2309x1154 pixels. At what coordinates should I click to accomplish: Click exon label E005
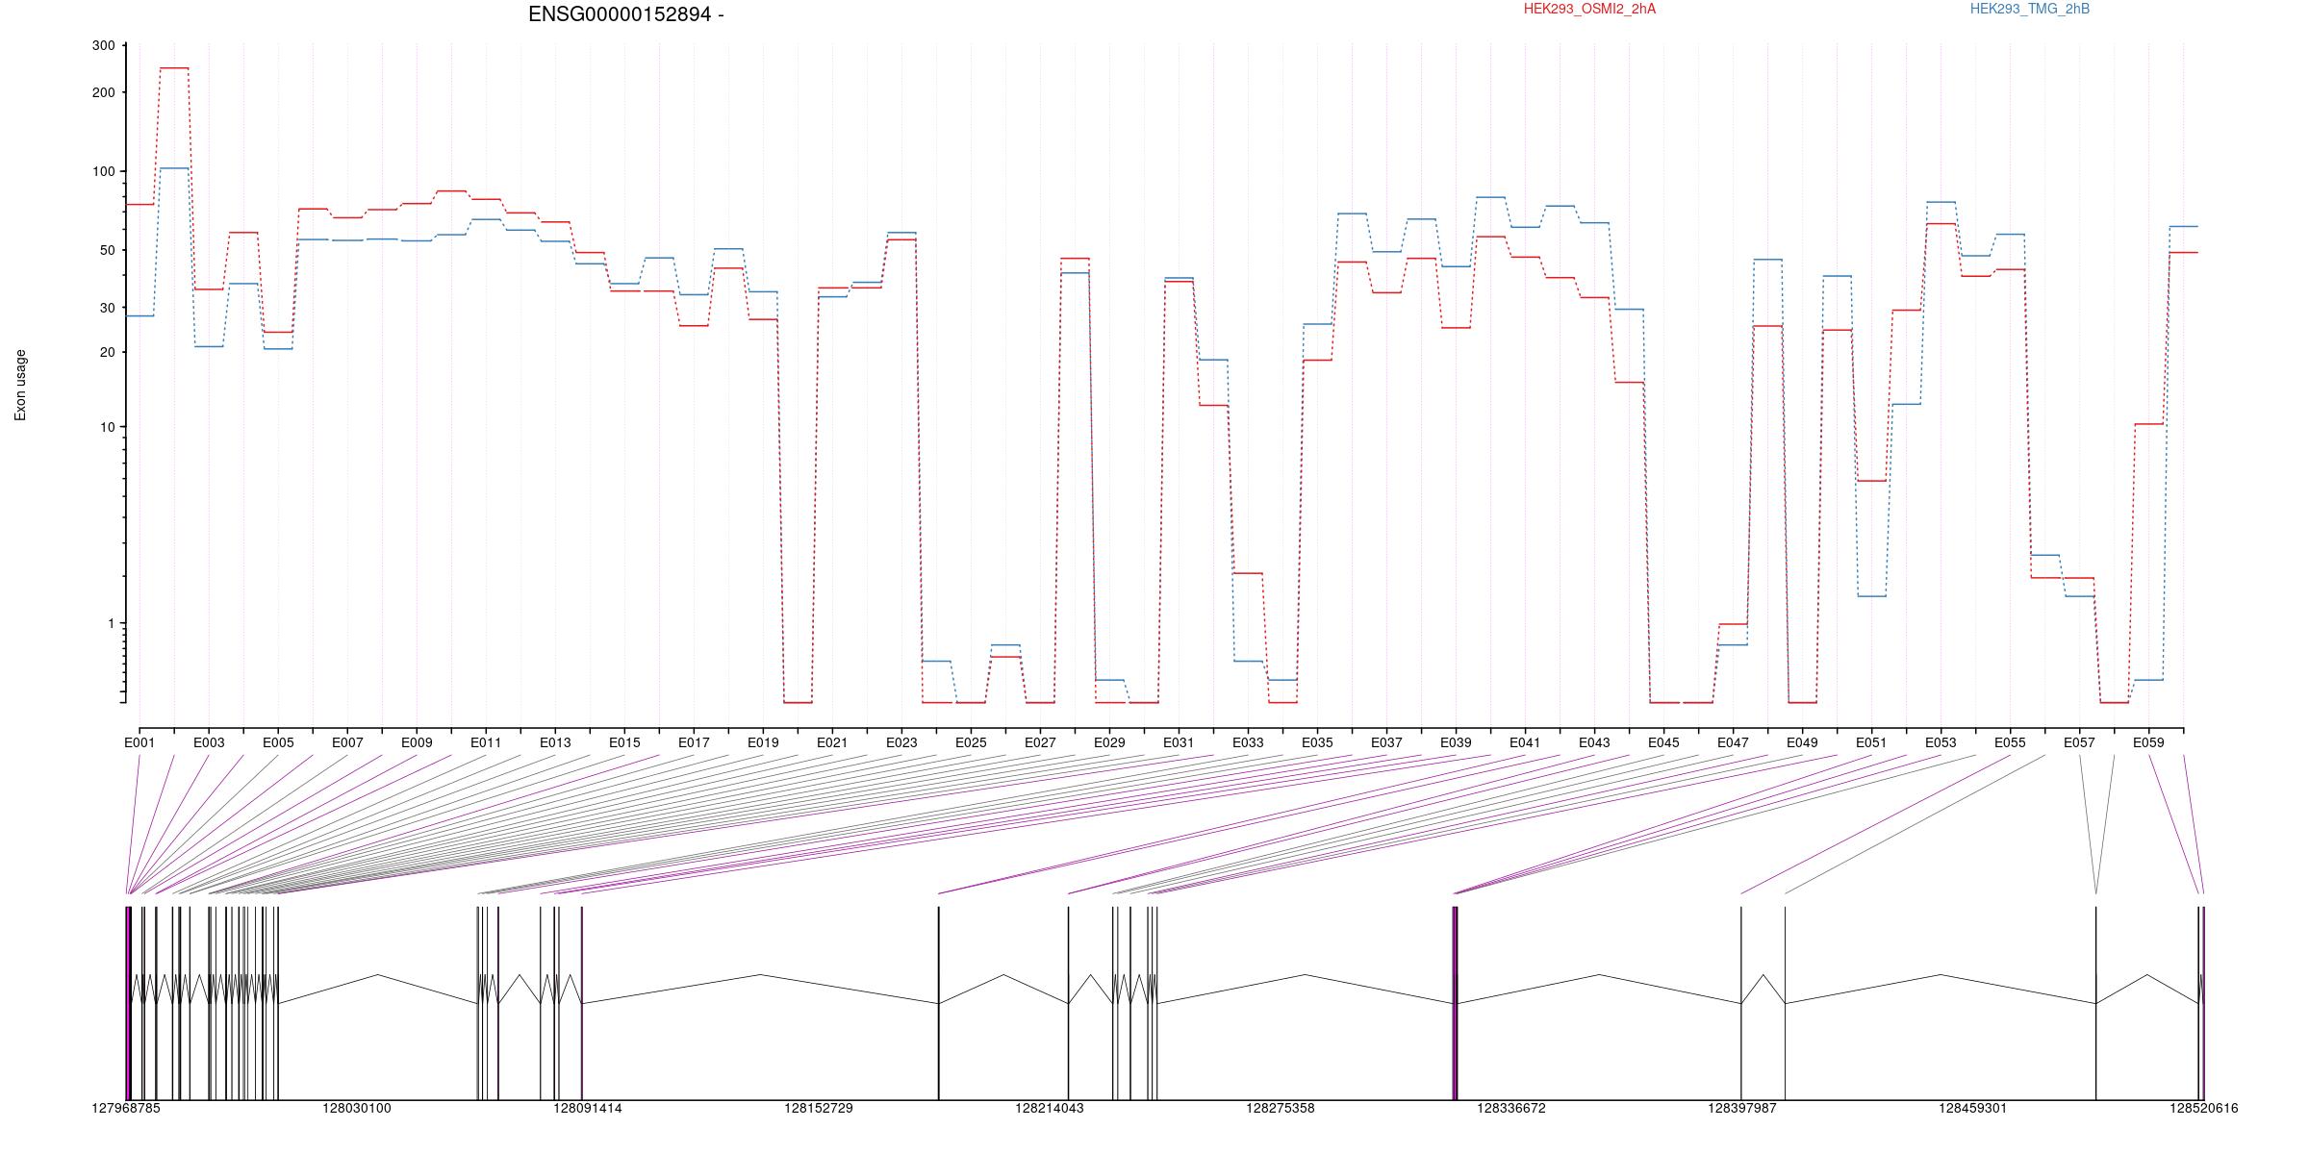[278, 742]
